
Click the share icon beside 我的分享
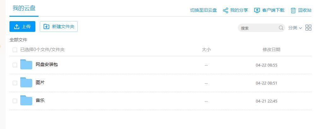(x=225, y=10)
